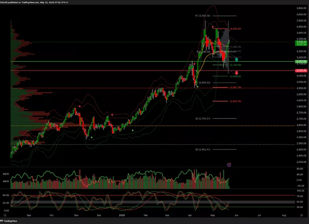Viewport: 309px width, 224px height.
Task: Click the 600K volume axis label
Action: 6,174
